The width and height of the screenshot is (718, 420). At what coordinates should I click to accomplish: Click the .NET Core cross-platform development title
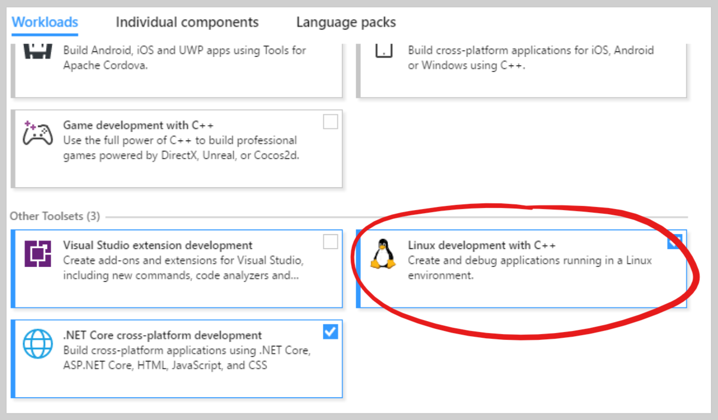coord(162,335)
